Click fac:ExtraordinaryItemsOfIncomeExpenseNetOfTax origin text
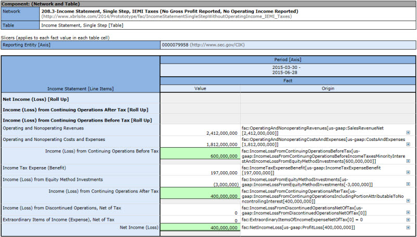This screenshot has width=417, height=237. [x=302, y=220]
